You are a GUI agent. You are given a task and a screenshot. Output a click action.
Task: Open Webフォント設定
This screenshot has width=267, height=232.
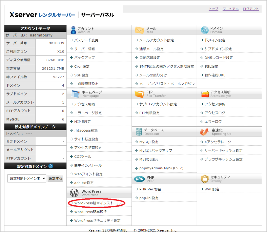pyautogui.click(x=88, y=174)
